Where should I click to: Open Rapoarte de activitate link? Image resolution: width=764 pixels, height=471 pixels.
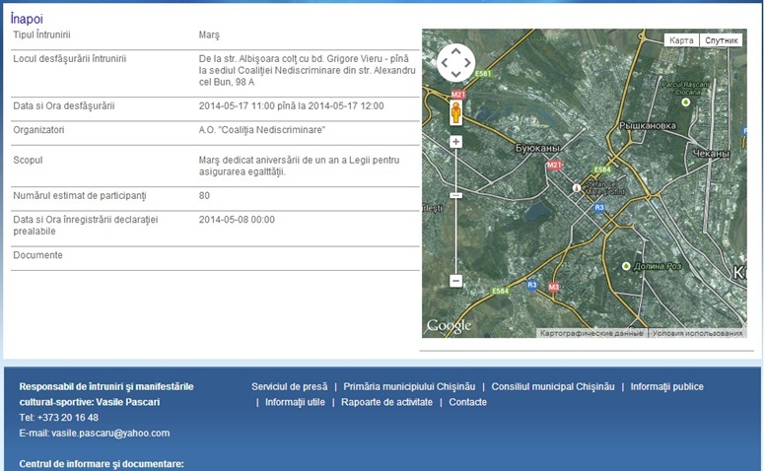[x=386, y=402]
